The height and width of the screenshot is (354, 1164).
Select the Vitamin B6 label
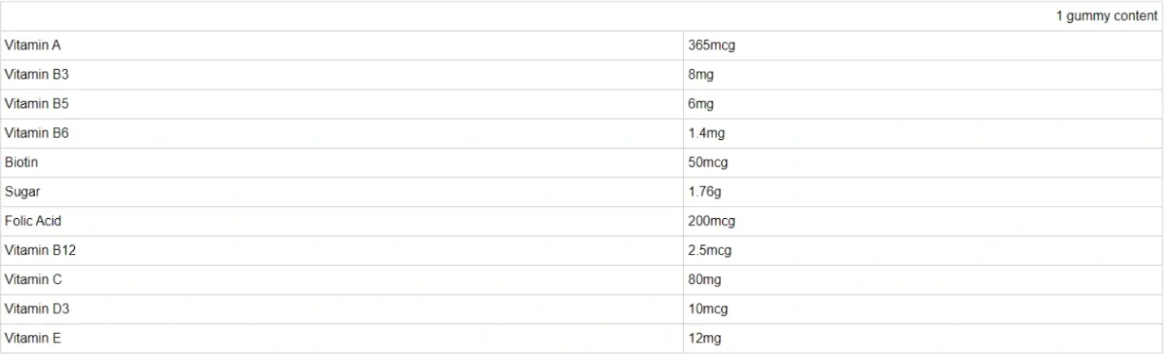click(37, 133)
